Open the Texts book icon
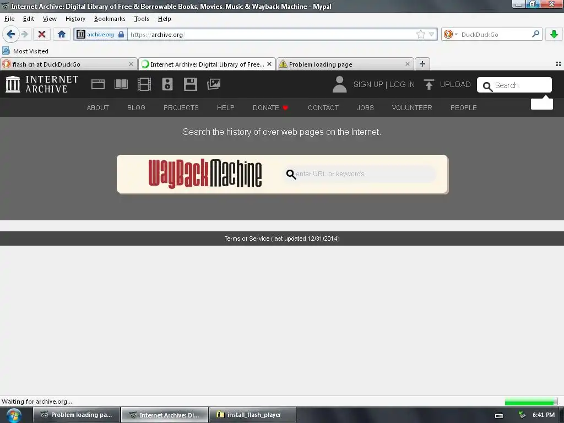Viewport: 564px width, 423px height. [121, 84]
